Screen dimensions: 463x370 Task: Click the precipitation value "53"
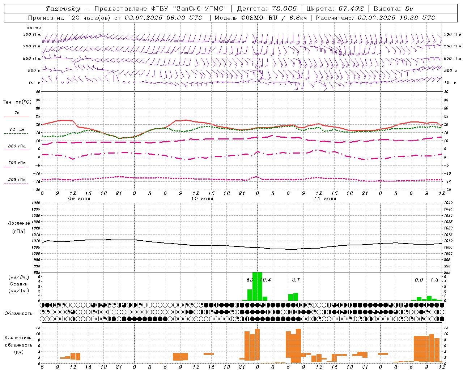(x=250, y=280)
